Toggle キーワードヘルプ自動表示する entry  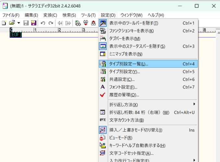(x=148, y=145)
